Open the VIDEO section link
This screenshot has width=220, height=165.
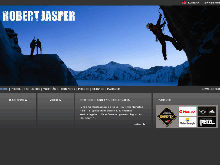coord(54,100)
